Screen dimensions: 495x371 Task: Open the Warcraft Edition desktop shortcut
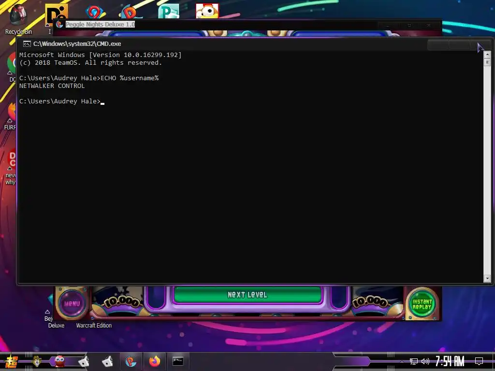point(94,325)
